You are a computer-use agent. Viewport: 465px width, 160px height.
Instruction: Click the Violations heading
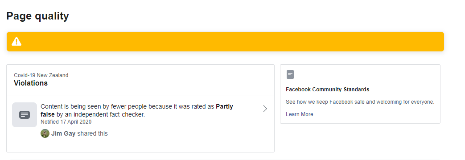(31, 83)
